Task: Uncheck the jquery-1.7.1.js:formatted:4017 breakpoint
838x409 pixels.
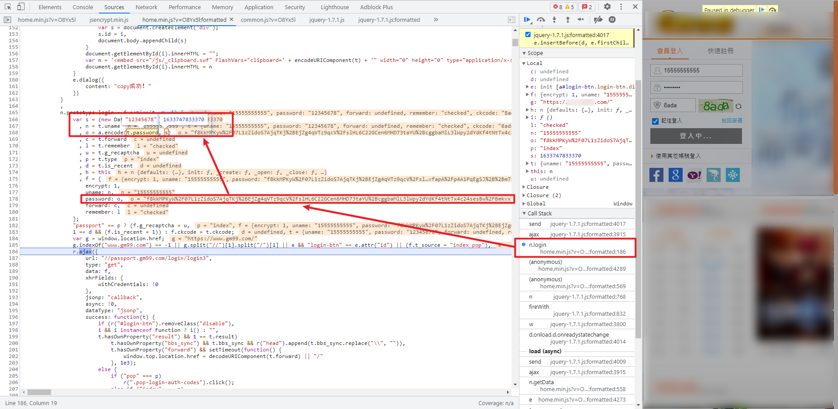Action: [528, 35]
